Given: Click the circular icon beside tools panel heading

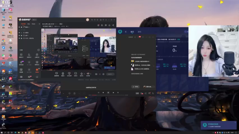Looking at the screenshot, I should click(x=39, y=50).
